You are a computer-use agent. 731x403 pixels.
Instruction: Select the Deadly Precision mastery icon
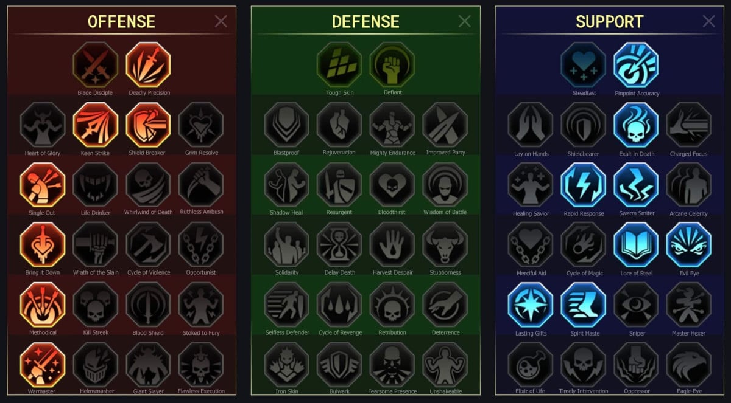click(x=149, y=64)
